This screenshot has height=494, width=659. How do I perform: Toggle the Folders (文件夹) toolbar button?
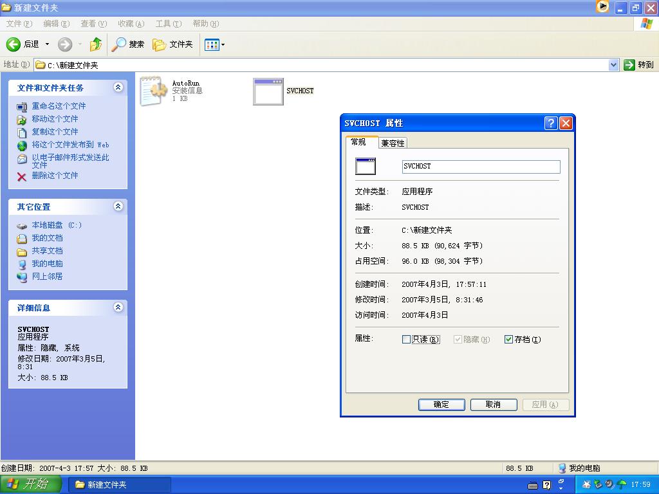coord(172,44)
